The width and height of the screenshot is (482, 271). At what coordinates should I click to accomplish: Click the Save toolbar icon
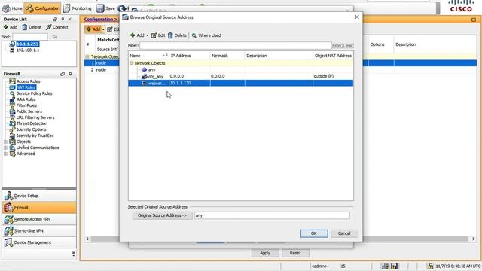105,8
